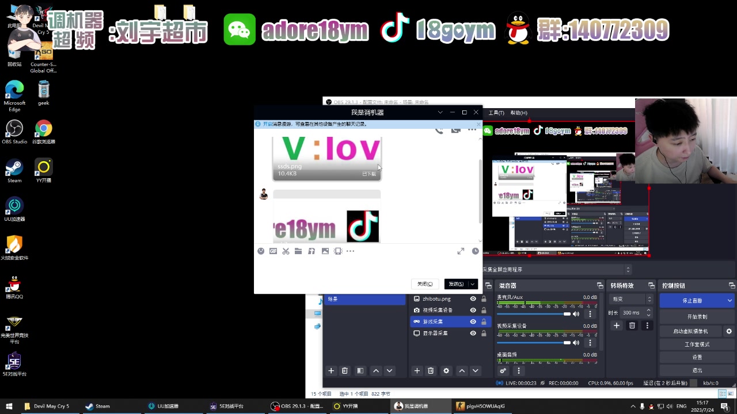Open 视频采集设备 mixer options menu
The width and height of the screenshot is (737, 414).
coord(590,343)
